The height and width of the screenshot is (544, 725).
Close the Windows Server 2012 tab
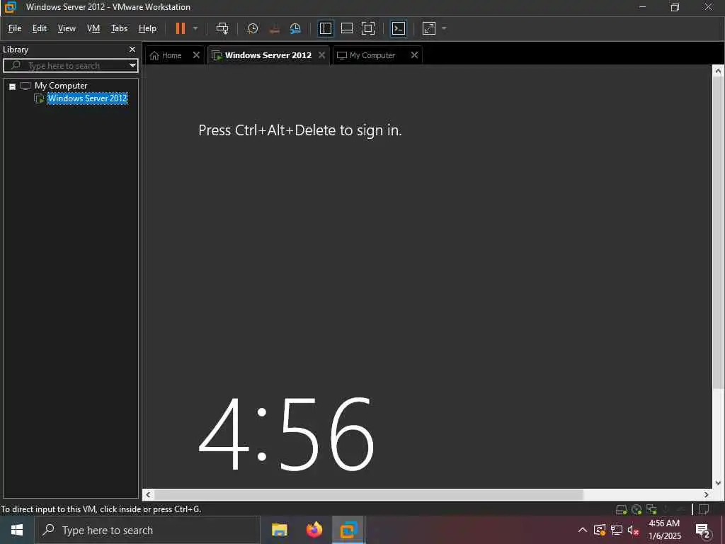point(322,55)
